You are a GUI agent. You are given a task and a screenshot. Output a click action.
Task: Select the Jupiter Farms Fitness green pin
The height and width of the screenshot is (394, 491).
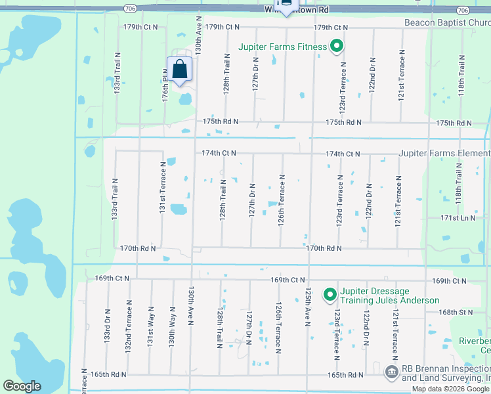(x=337, y=47)
